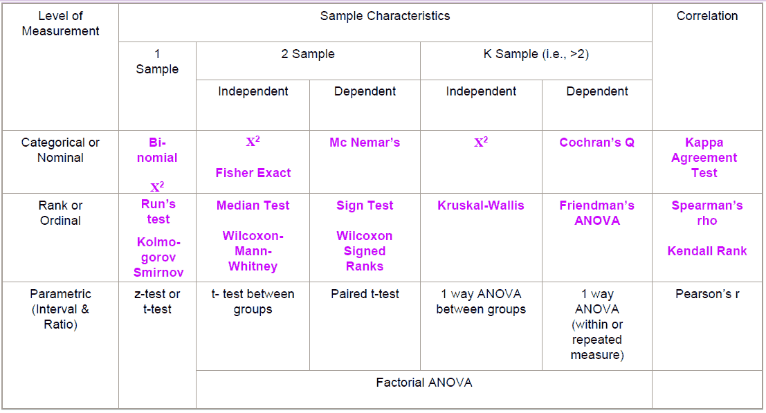Click Spearman's rho link
Image resolution: width=766 pixels, height=413 pixels.
pyautogui.click(x=706, y=213)
